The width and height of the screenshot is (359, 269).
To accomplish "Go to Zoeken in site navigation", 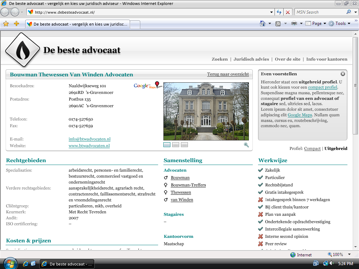I will point(219,59).
